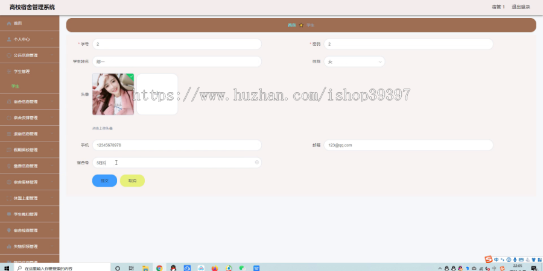Click the icon beside 缴费信息管理

[9, 166]
